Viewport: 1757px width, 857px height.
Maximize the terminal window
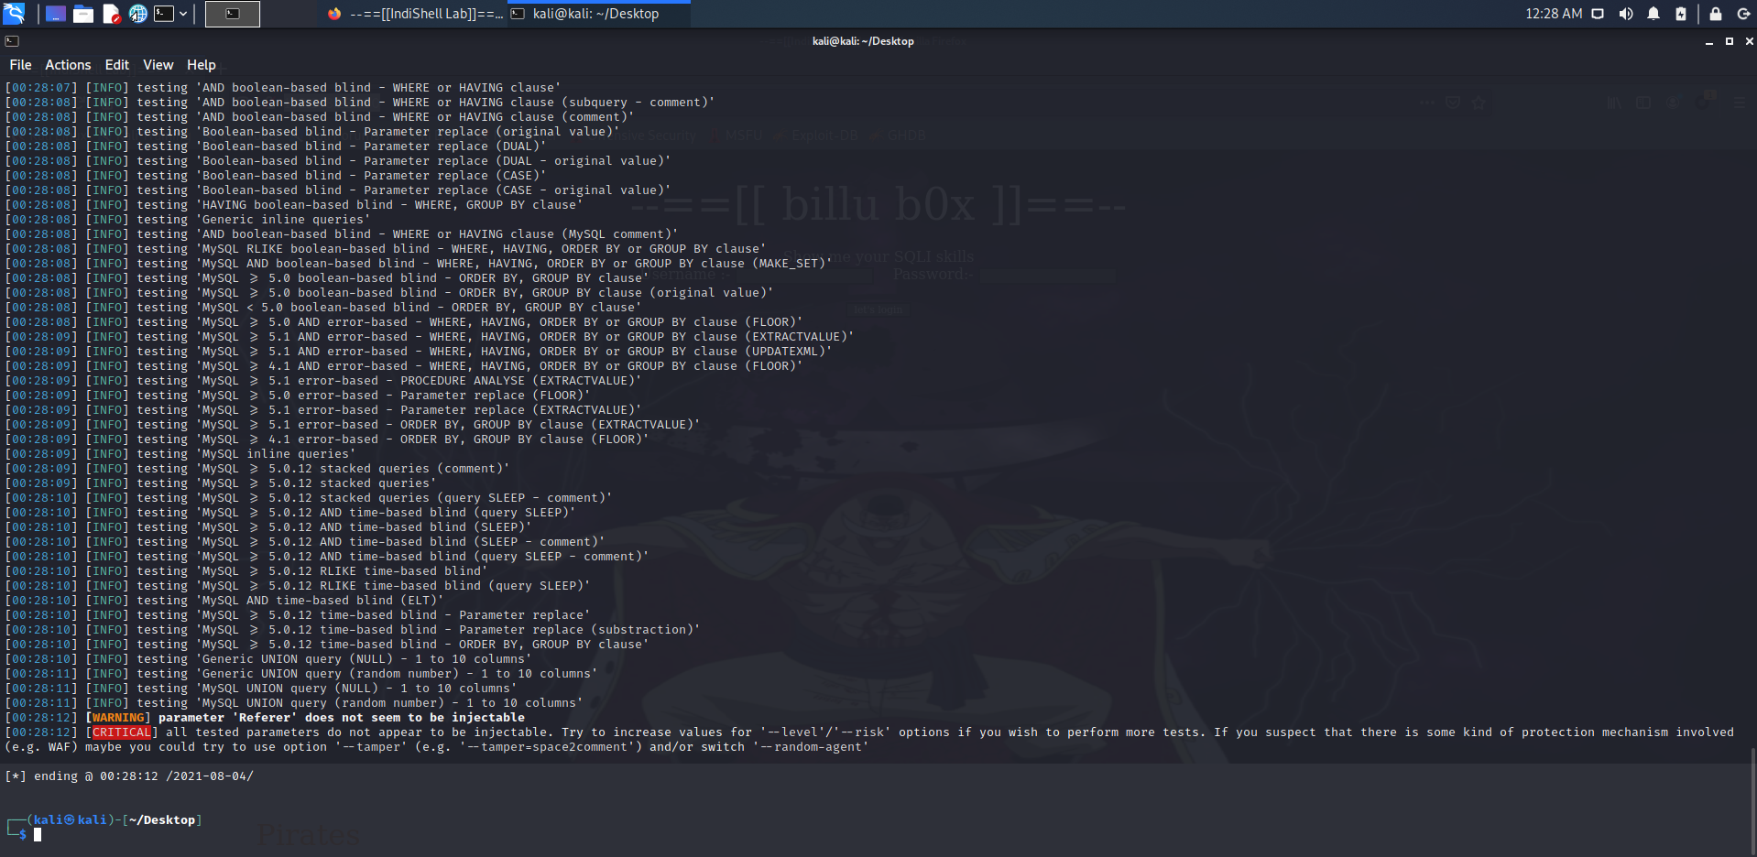tap(1730, 41)
